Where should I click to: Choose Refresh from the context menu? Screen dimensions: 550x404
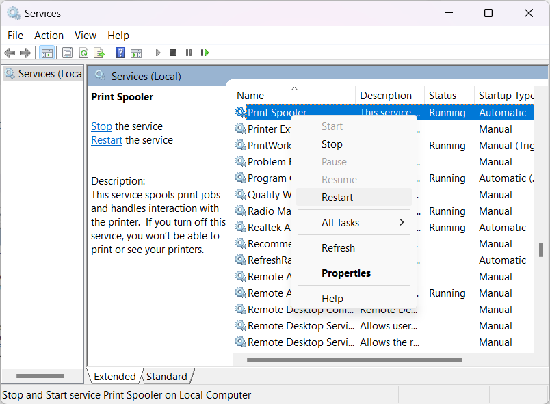click(x=354, y=247)
